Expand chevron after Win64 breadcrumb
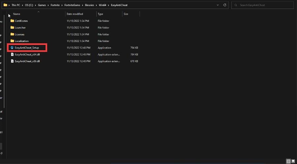The image size is (297, 164). pyautogui.click(x=109, y=5)
